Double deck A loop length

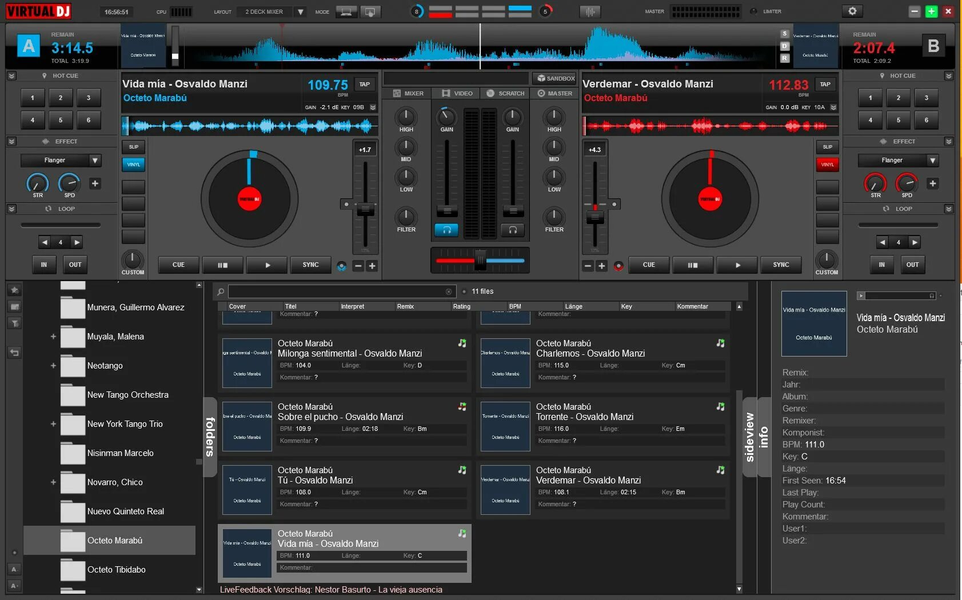pyautogui.click(x=77, y=242)
